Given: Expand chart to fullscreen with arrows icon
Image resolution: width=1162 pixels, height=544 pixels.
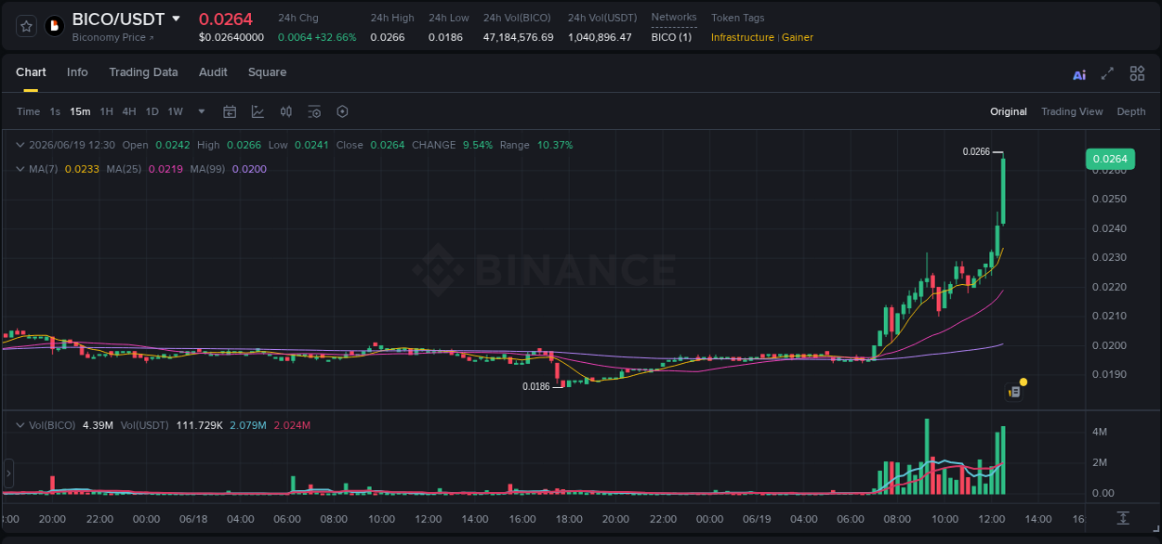Looking at the screenshot, I should (x=1107, y=73).
